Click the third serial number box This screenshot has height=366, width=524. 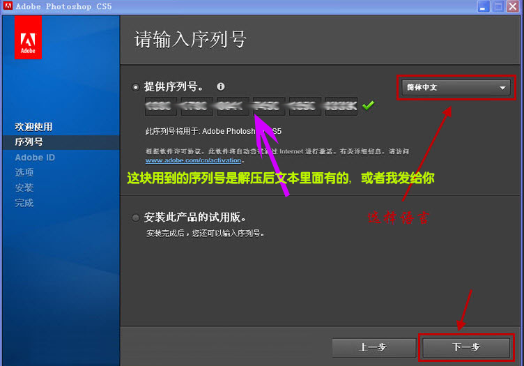[233, 107]
